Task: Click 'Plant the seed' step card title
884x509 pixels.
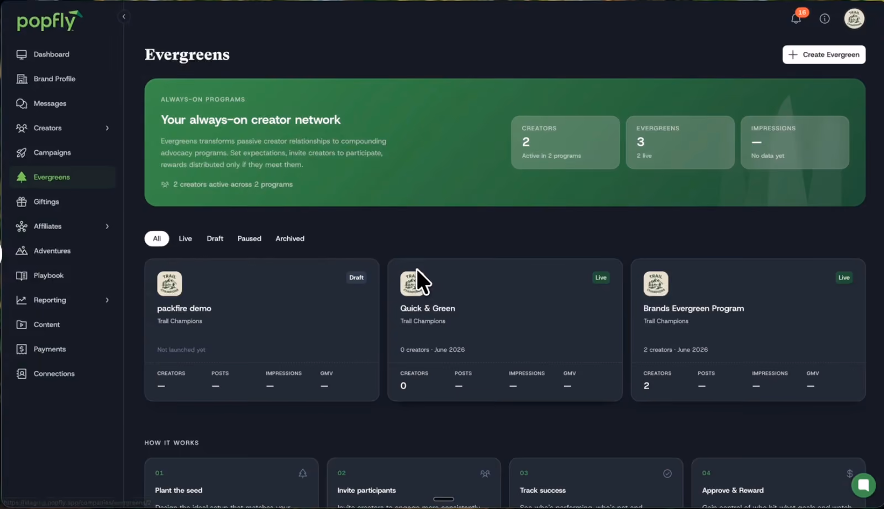Action: [178, 490]
